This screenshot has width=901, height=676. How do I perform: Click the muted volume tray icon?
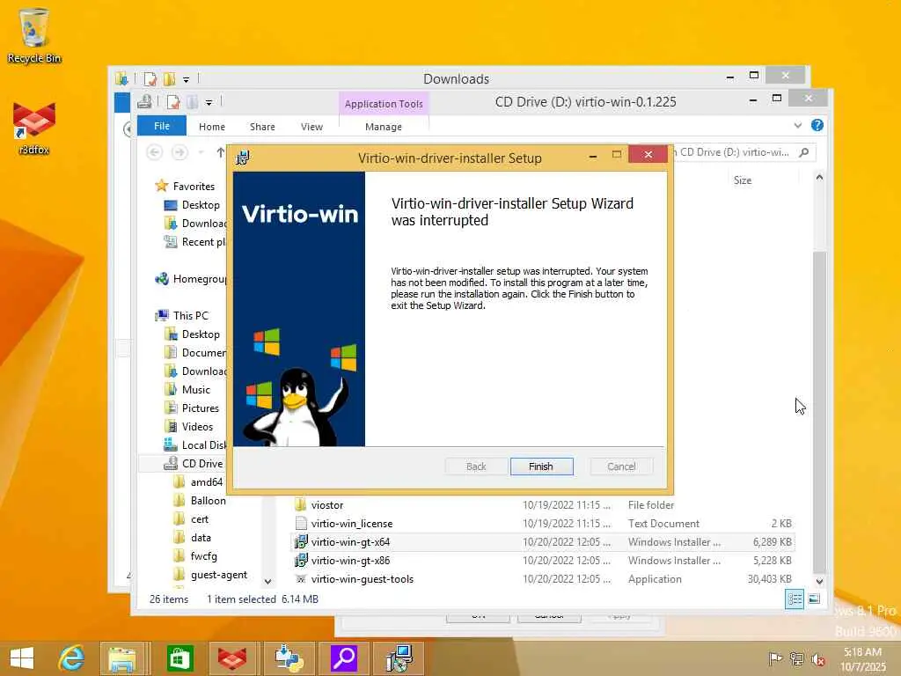[x=817, y=658]
